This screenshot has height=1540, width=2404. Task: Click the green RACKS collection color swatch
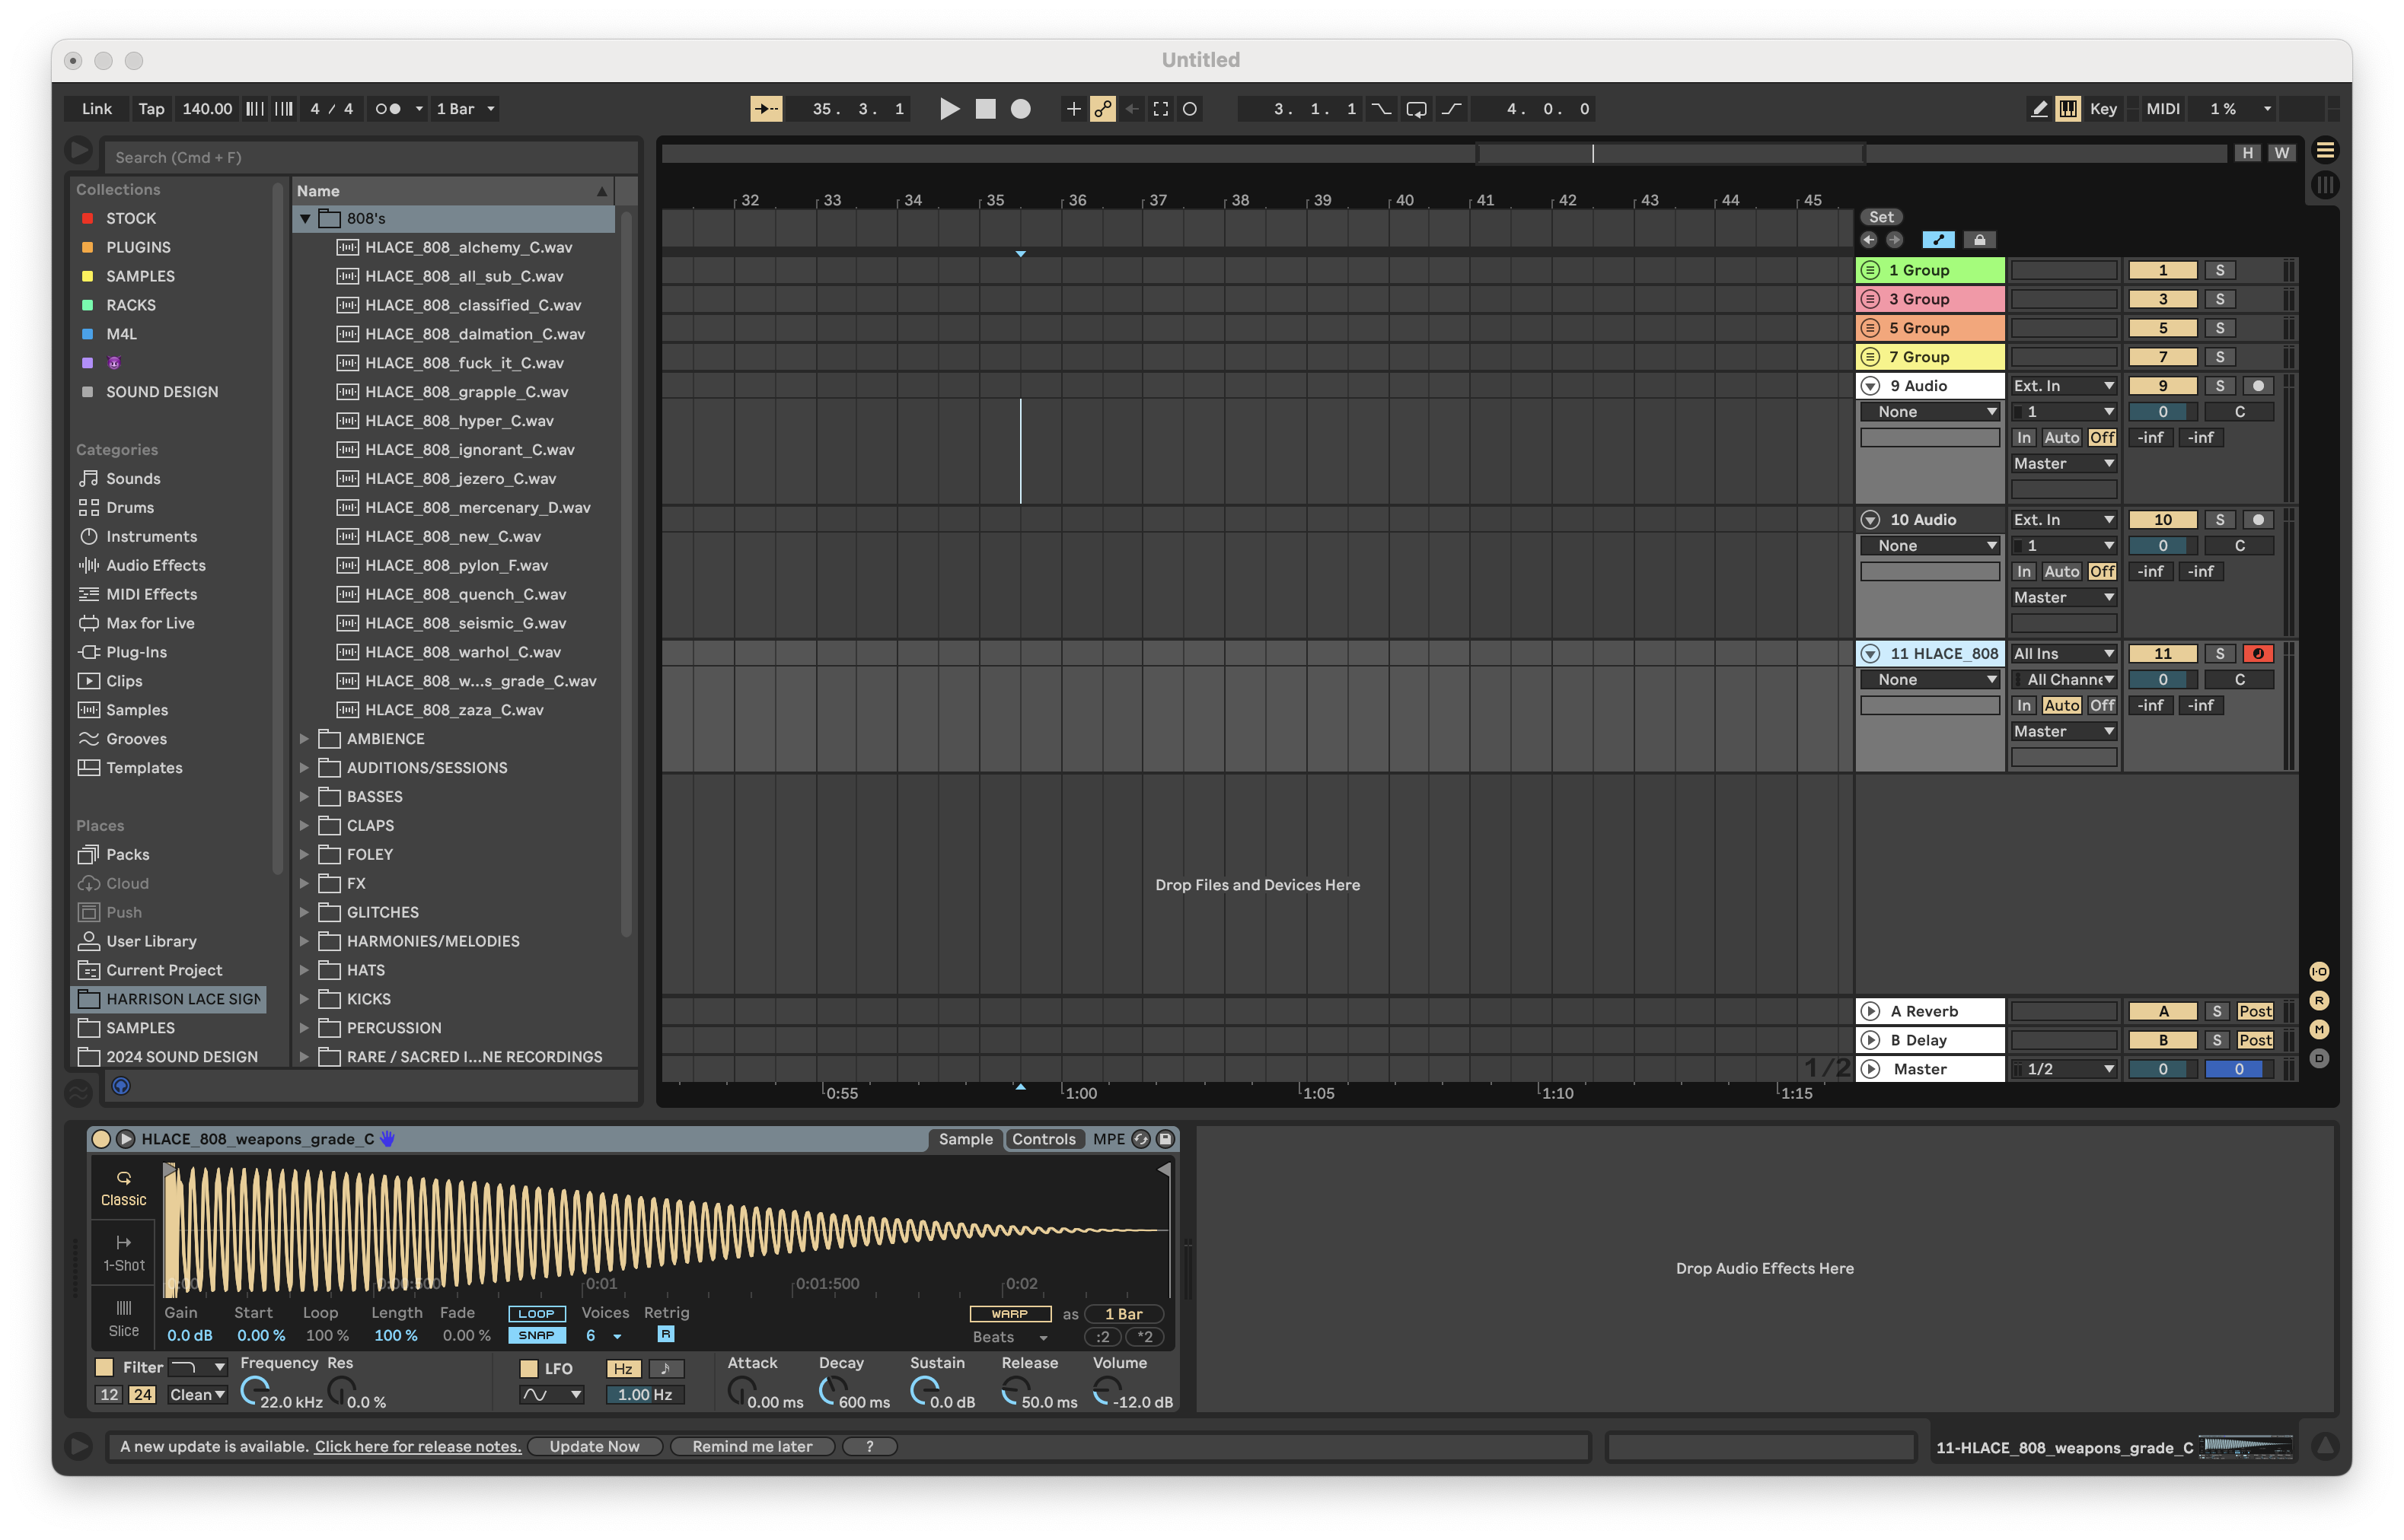[88, 305]
